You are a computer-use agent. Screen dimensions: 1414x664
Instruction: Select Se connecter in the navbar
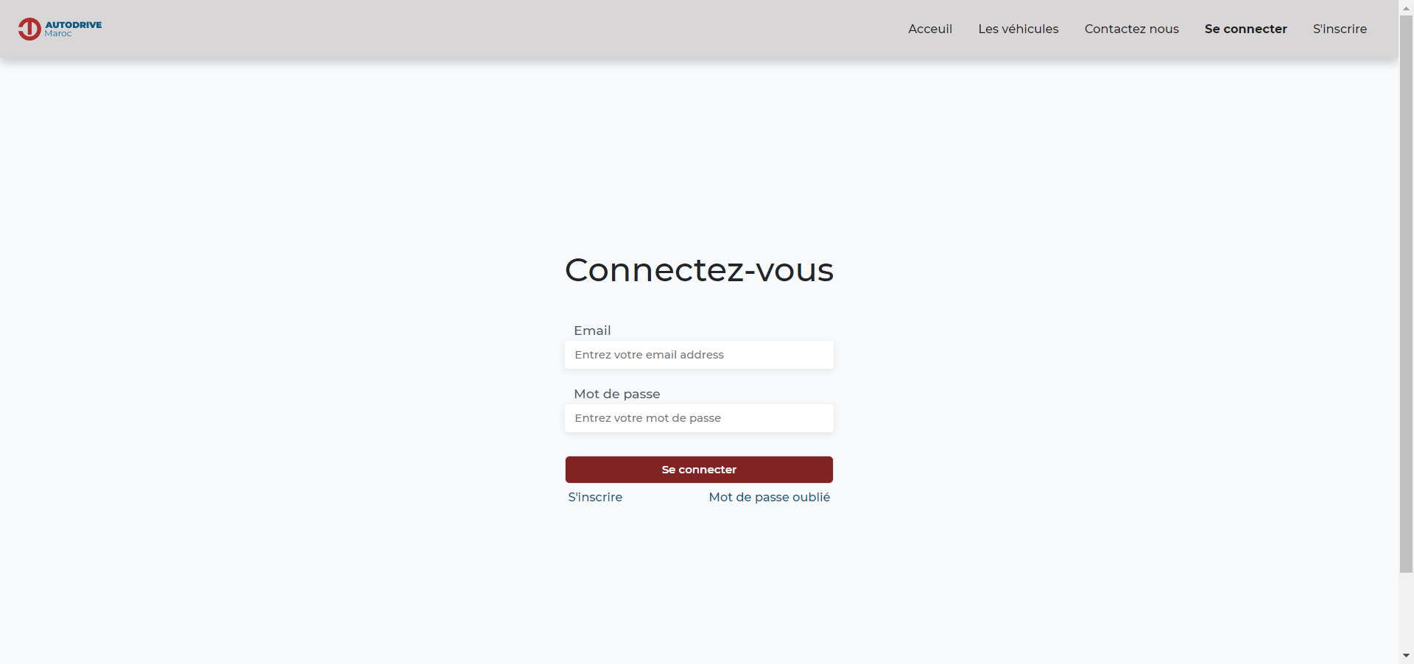click(x=1245, y=29)
